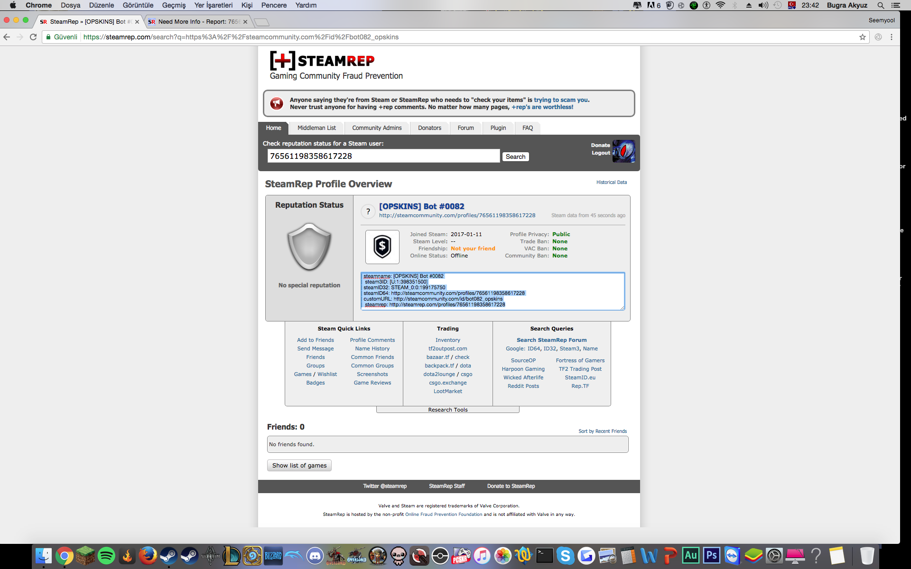Launch Discord from the dock
The height and width of the screenshot is (569, 911).
(315, 555)
